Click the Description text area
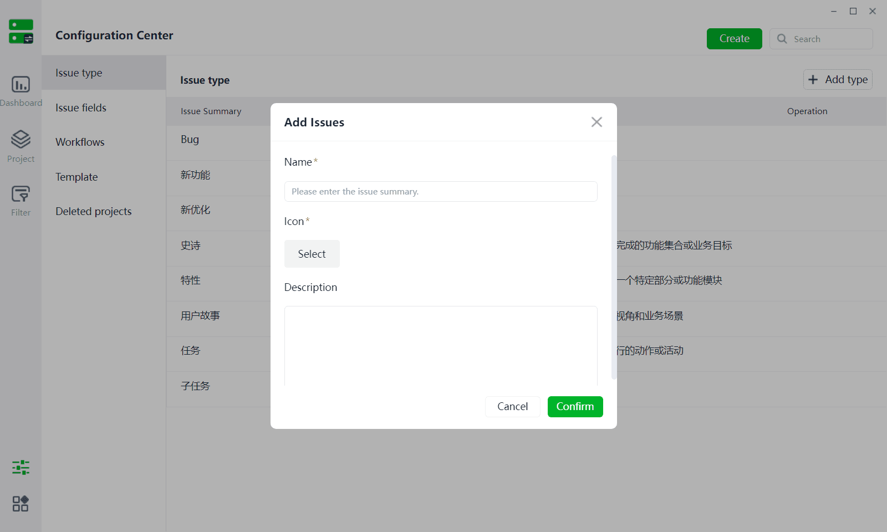The width and height of the screenshot is (887, 532). 441,346
